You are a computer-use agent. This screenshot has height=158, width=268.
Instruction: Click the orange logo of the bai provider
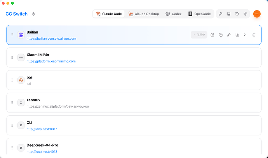tap(21, 80)
